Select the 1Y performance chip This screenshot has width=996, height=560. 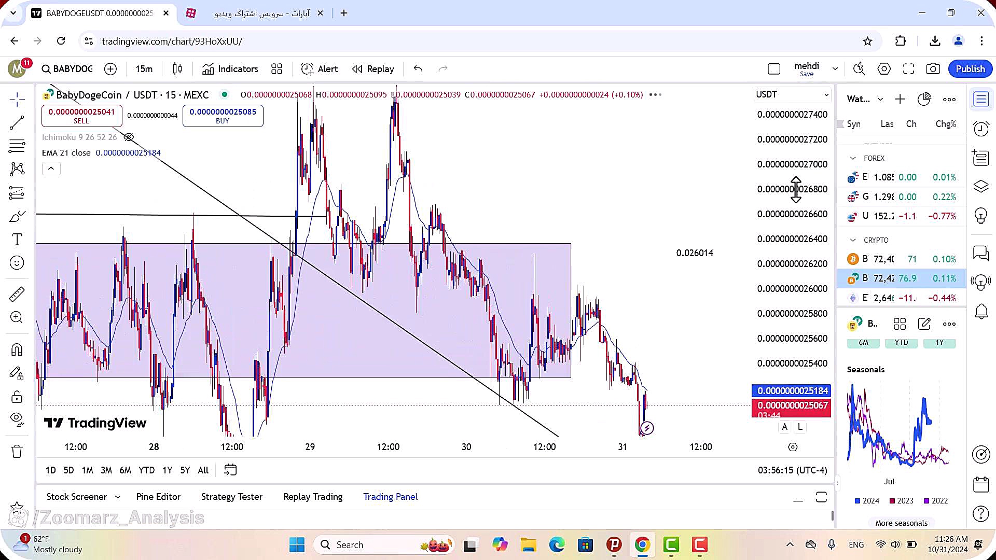pos(939,343)
